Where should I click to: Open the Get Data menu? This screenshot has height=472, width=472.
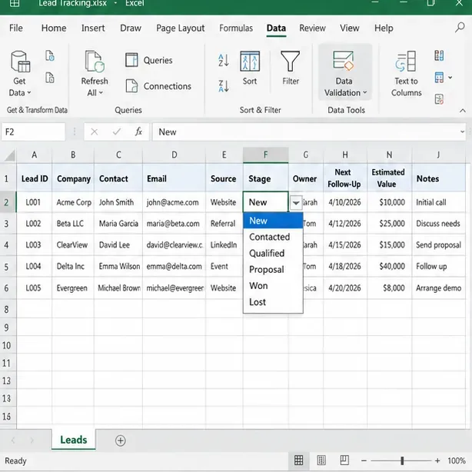point(20,73)
